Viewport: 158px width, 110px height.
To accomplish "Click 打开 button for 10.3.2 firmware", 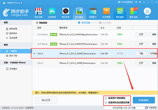I will pyautogui.click(x=141, y=63).
